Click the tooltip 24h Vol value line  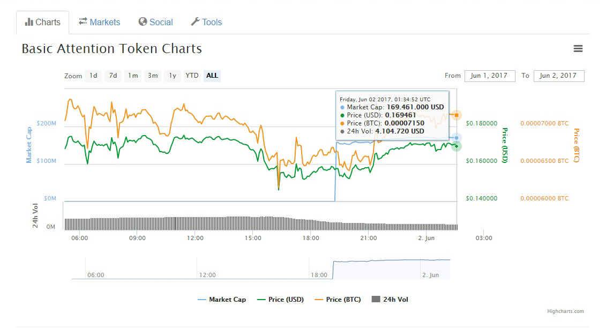(x=382, y=131)
